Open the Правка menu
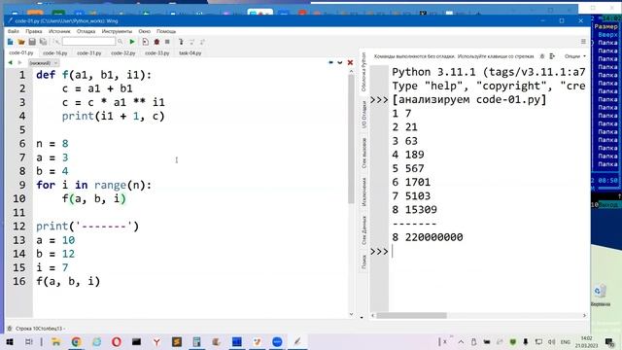 34,31
